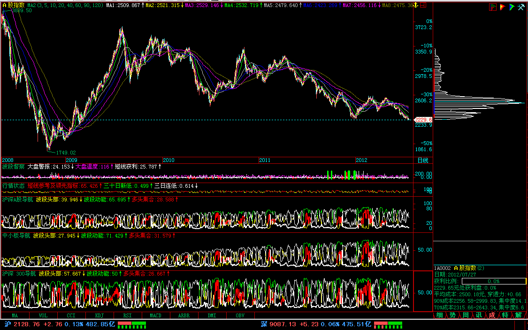Screen dimensions: 528x330
Task: Switch to the 周 side panel tab
Action: (466, 315)
